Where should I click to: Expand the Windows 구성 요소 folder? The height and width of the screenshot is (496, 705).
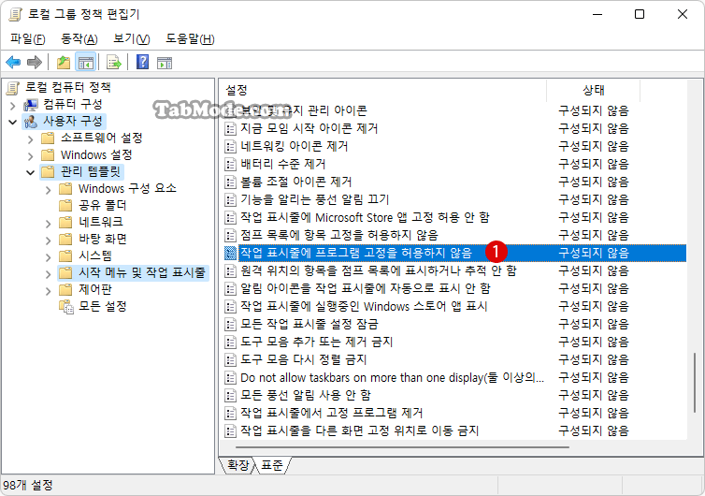point(48,189)
